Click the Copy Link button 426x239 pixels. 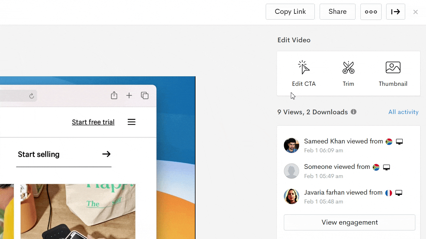click(x=290, y=11)
